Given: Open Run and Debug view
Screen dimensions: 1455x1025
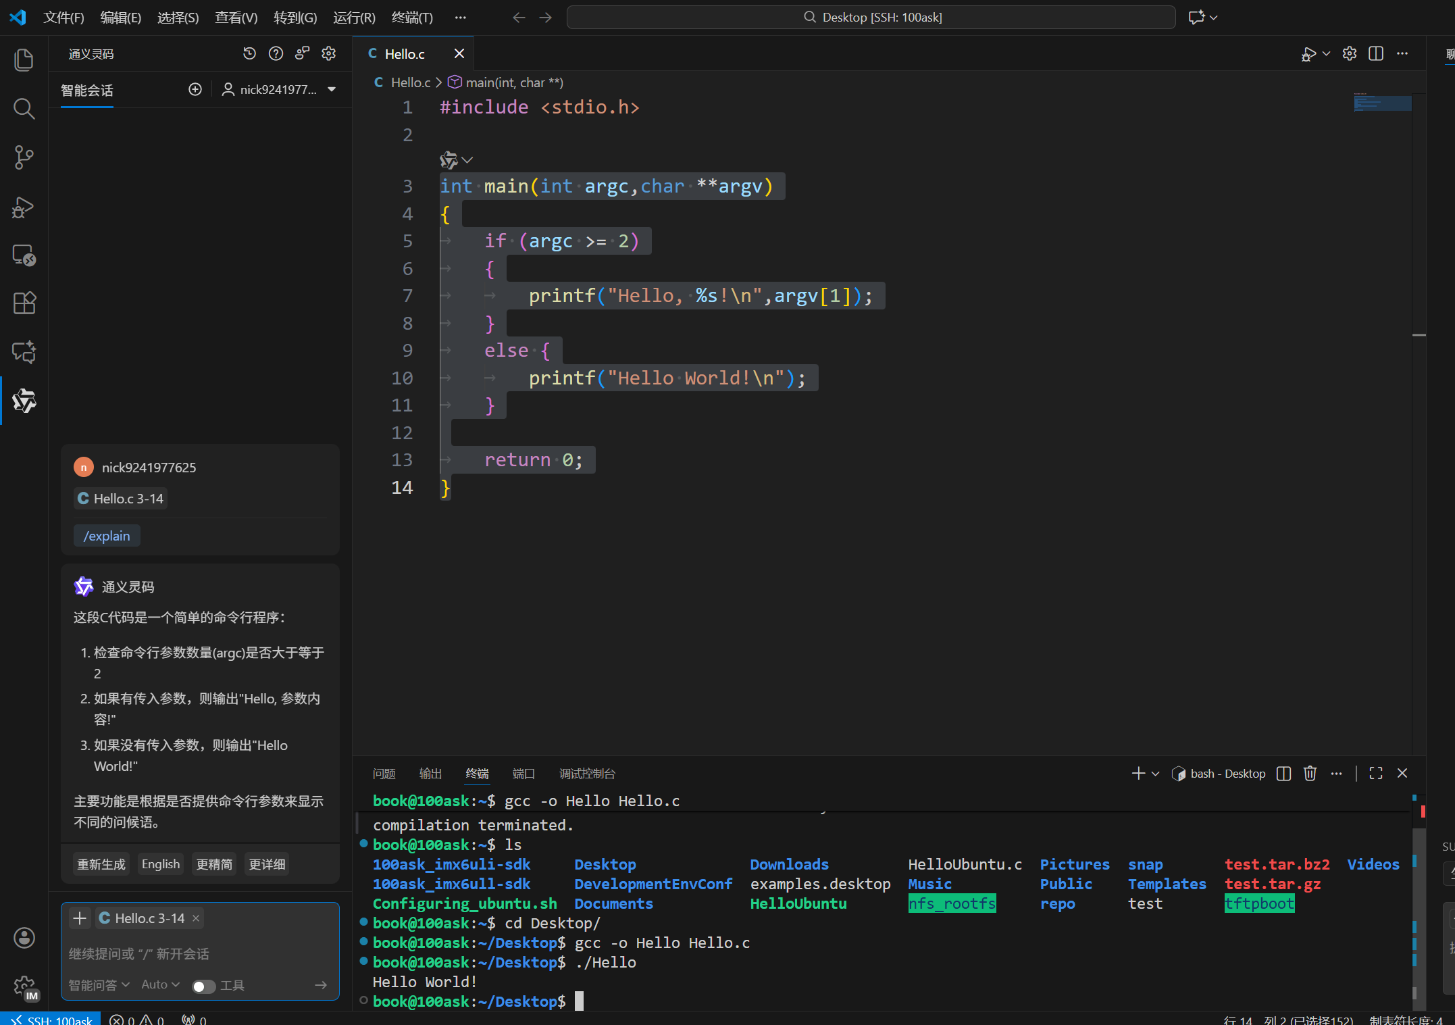Looking at the screenshot, I should pos(24,207).
